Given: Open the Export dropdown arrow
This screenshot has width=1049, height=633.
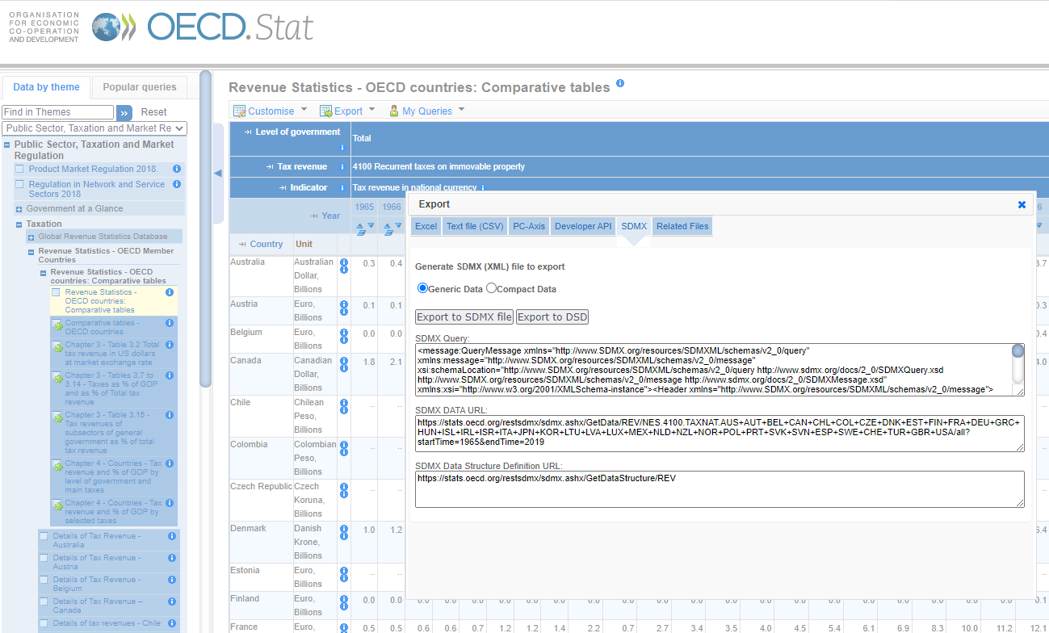Looking at the screenshot, I should [372, 109].
